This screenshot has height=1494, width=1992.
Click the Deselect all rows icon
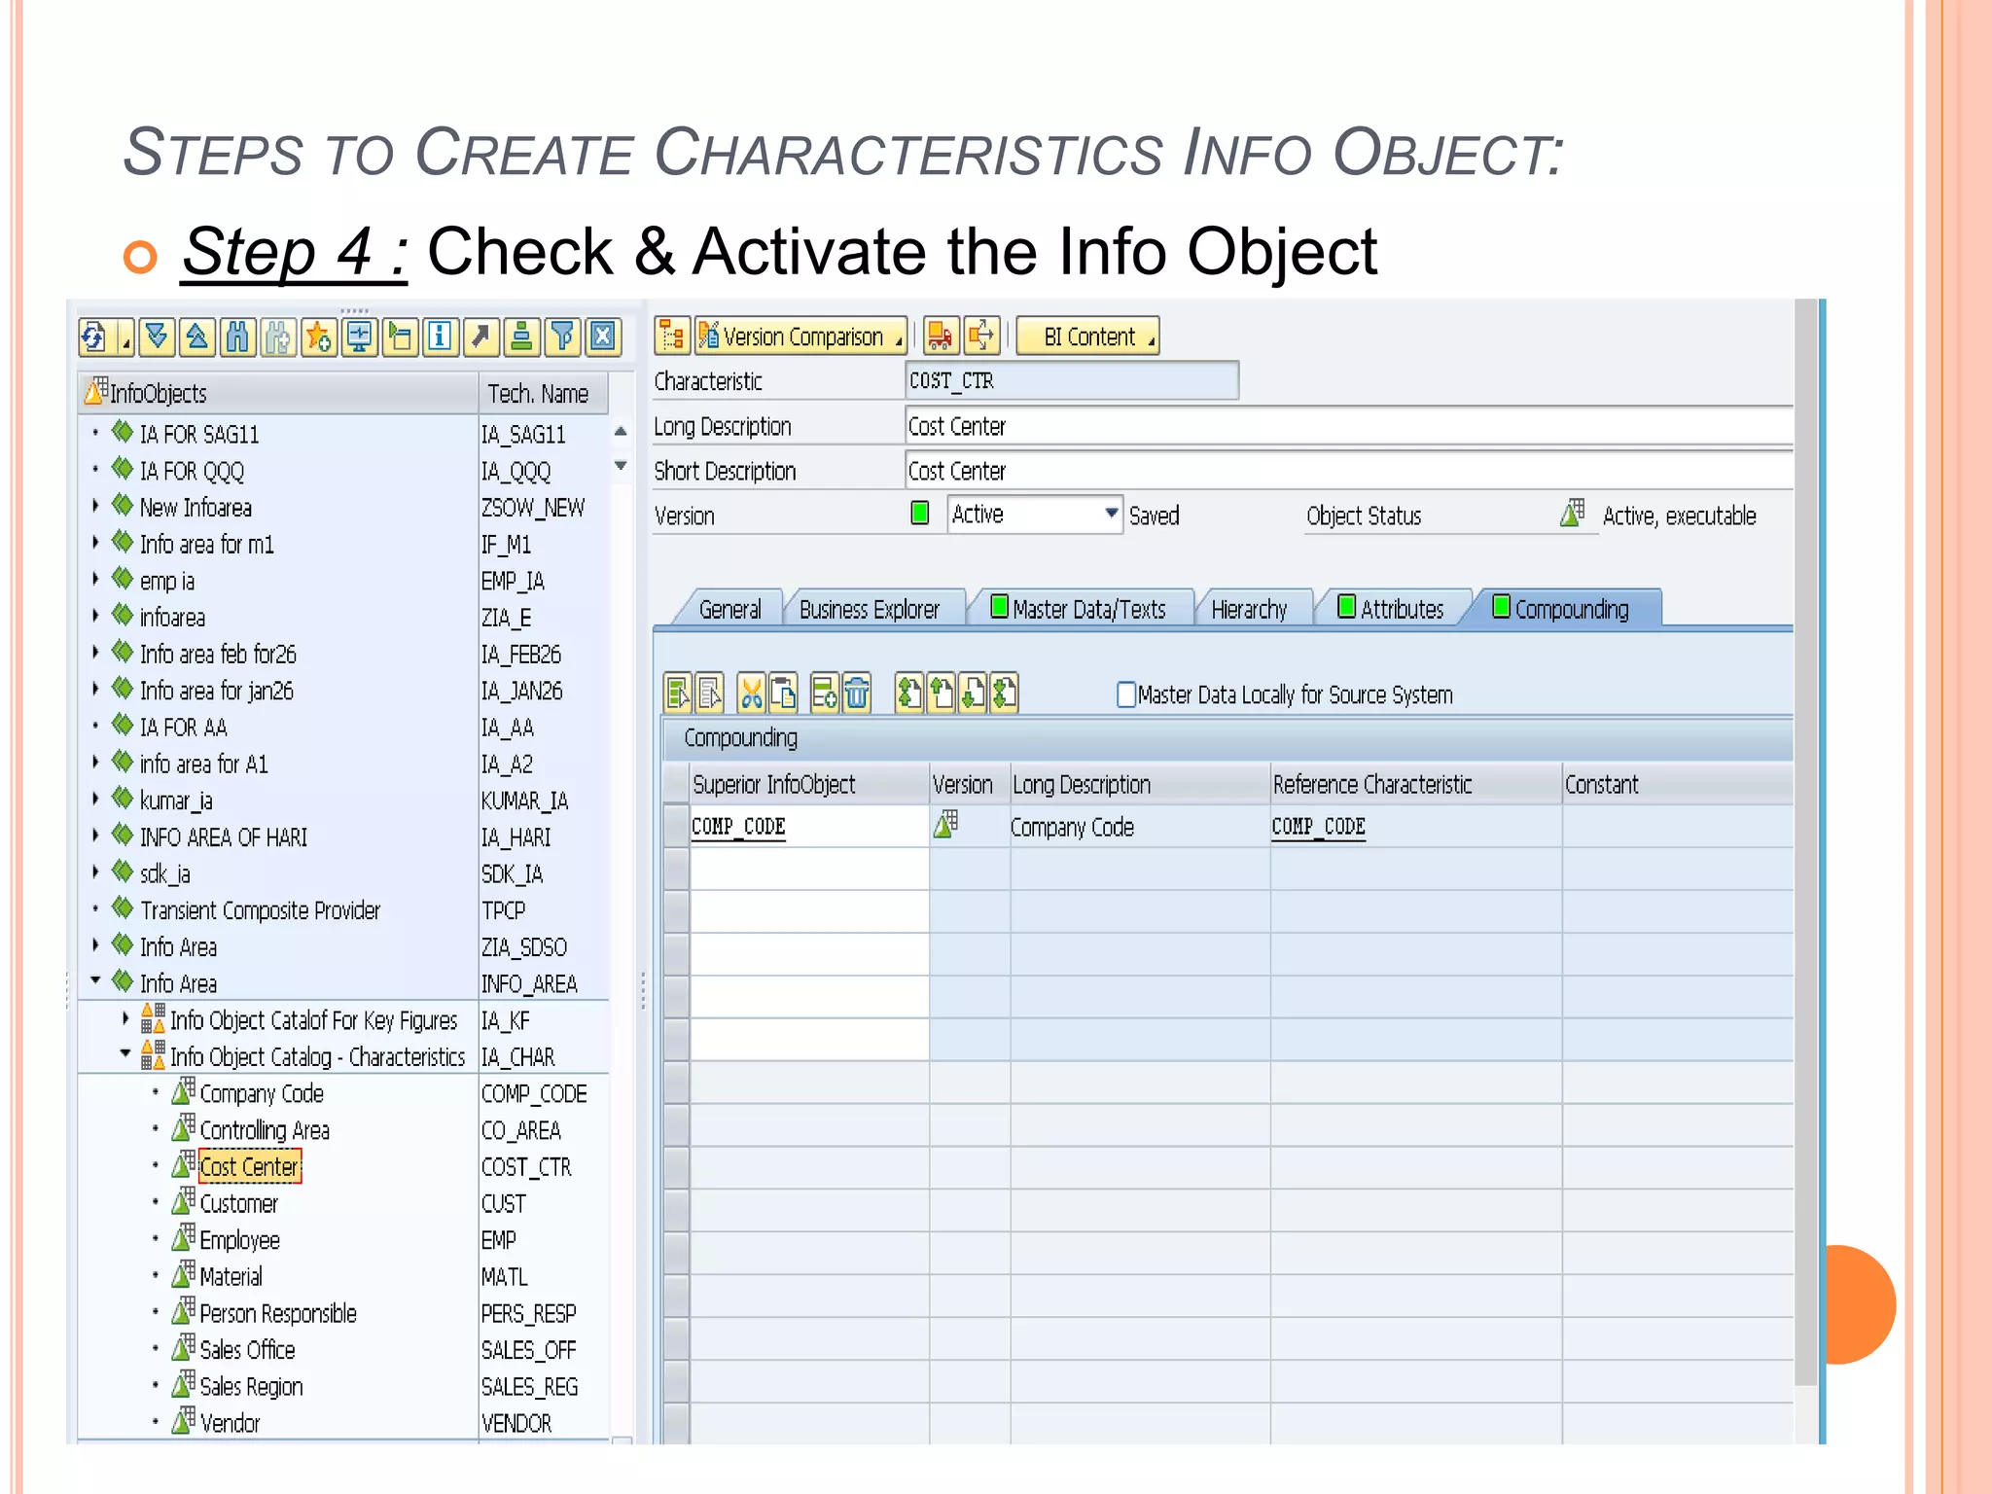click(710, 694)
